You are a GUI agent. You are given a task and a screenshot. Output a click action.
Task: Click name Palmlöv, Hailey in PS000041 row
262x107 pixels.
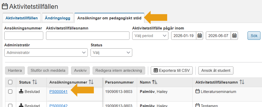coord(154,91)
